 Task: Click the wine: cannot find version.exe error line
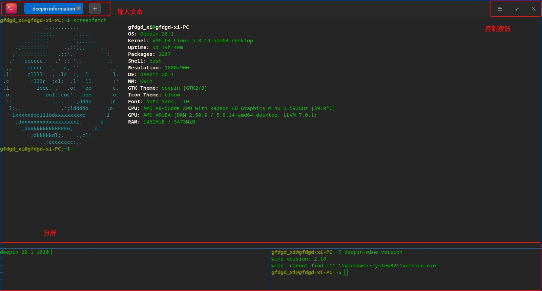coord(355,266)
